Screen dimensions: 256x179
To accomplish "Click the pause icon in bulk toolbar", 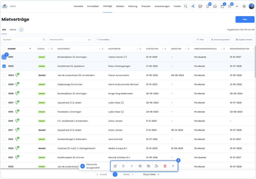I will click(132, 166).
